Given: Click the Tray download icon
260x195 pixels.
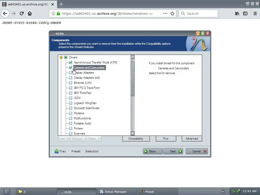Looking at the screenshot, I should pos(57,151).
